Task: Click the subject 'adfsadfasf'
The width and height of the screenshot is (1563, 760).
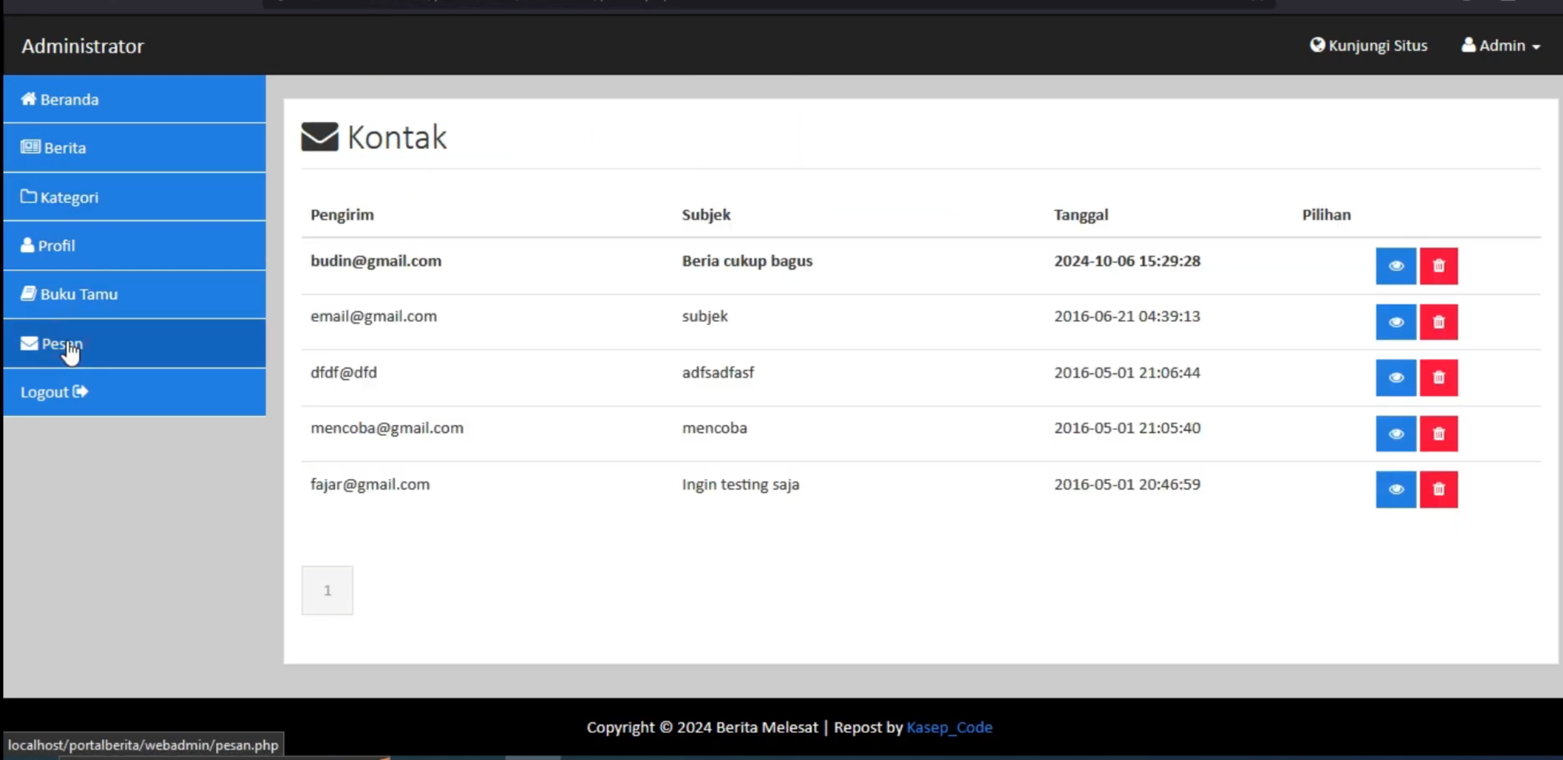Action: coord(718,372)
